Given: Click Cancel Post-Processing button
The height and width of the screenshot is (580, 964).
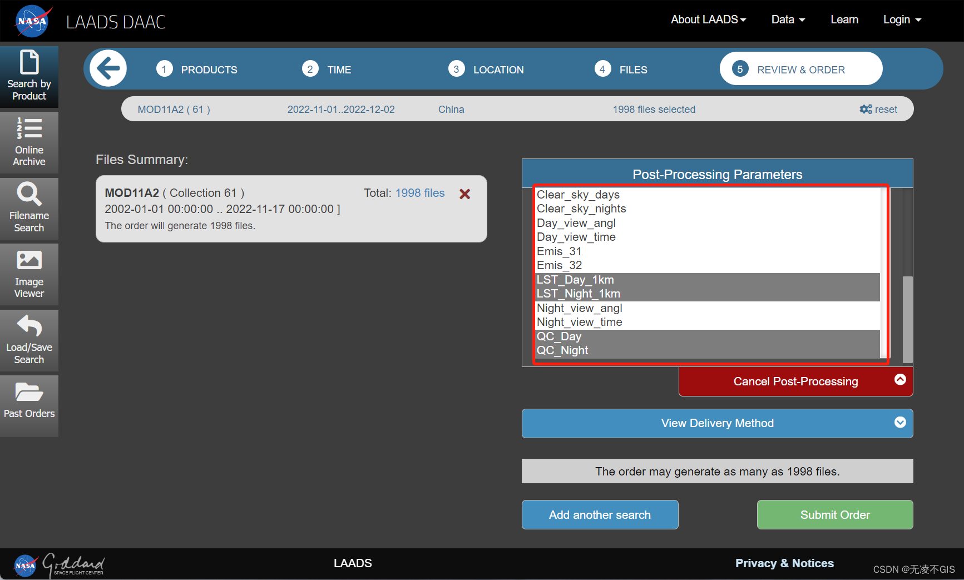Looking at the screenshot, I should click(x=795, y=381).
